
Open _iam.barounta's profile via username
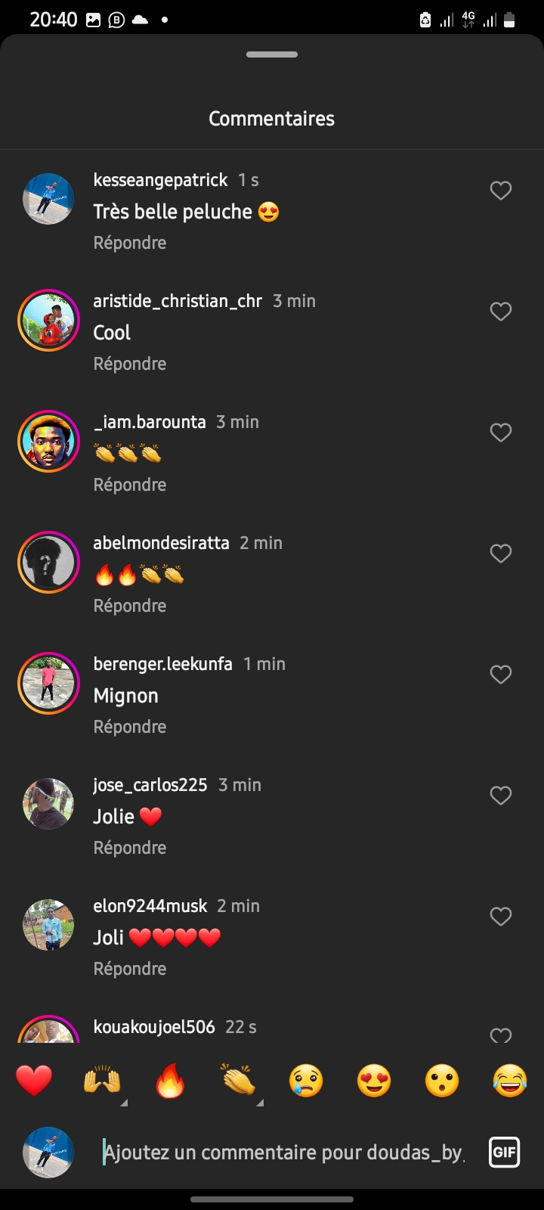150,422
